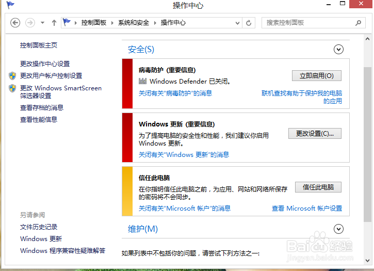Click the shield icon beside SmartScreen settings
The height and width of the screenshot is (271, 374).
click(x=12, y=88)
